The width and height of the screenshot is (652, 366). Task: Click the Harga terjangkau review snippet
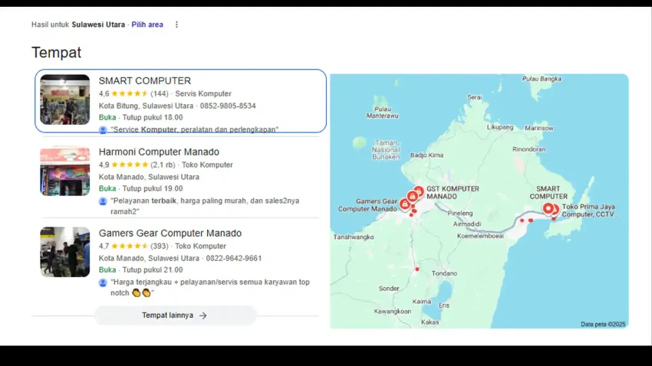pyautogui.click(x=210, y=287)
